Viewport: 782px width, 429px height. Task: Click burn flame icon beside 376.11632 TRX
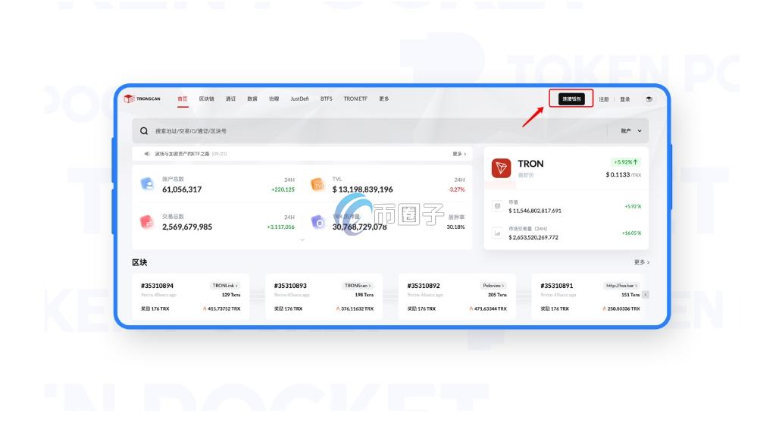(338, 308)
